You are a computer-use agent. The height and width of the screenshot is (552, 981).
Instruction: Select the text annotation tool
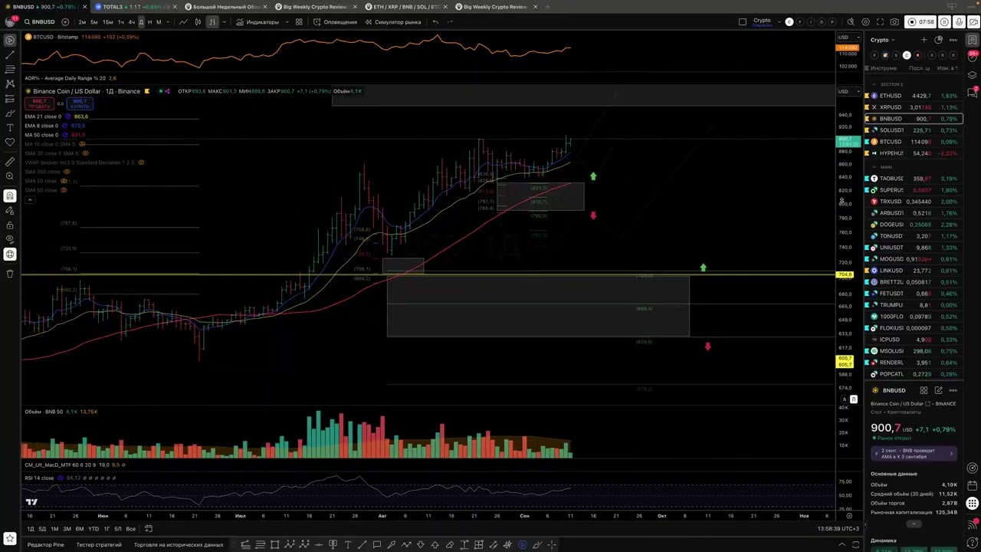[x=10, y=127]
